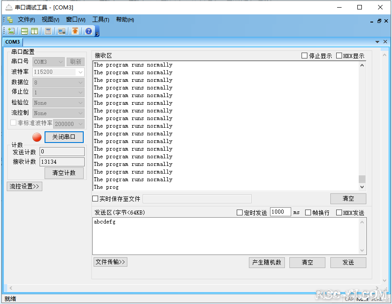Image resolution: width=392 pixels, height=304 pixels.
Task: Click the computer monitor toolbar icon
Action: coord(62,31)
